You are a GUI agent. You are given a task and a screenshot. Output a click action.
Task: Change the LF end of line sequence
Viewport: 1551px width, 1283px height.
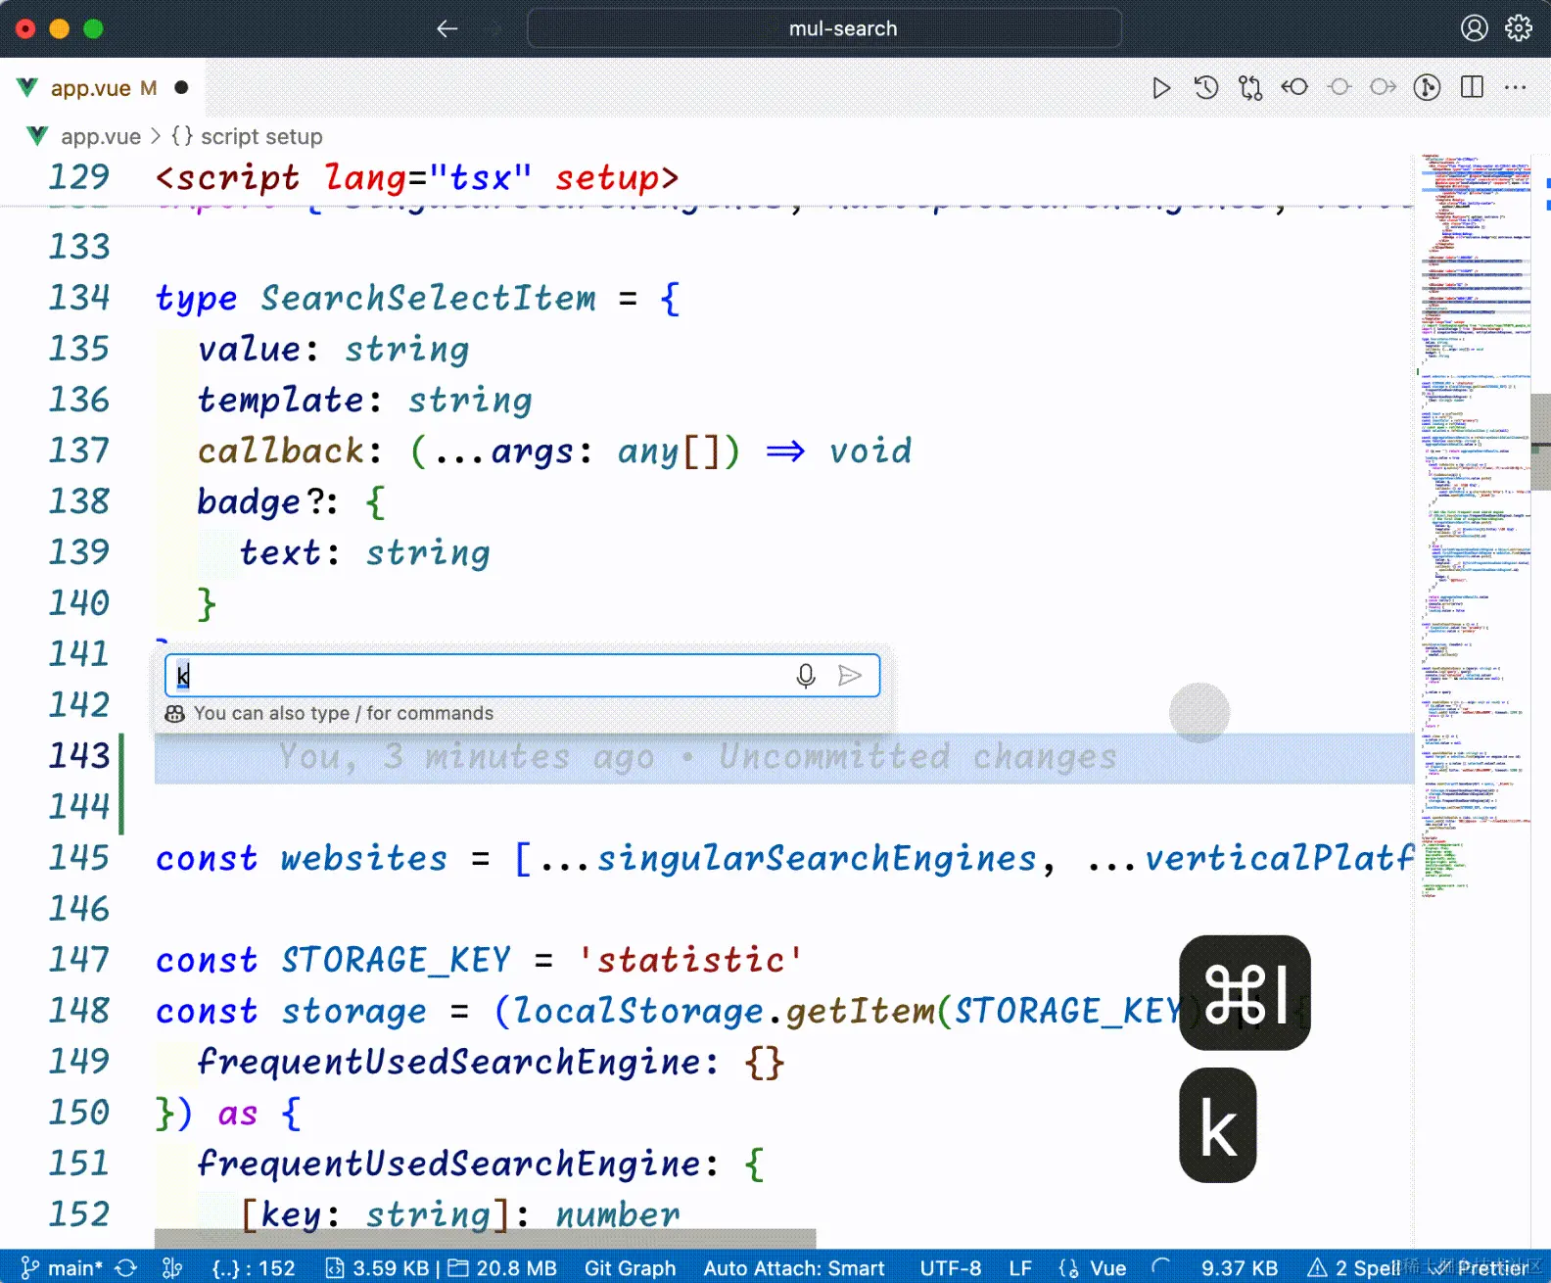click(1020, 1268)
